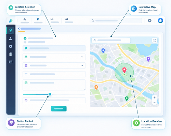This screenshot has width=171, height=136.
Task: Open the user person item in sidebar
Action: 11,39
